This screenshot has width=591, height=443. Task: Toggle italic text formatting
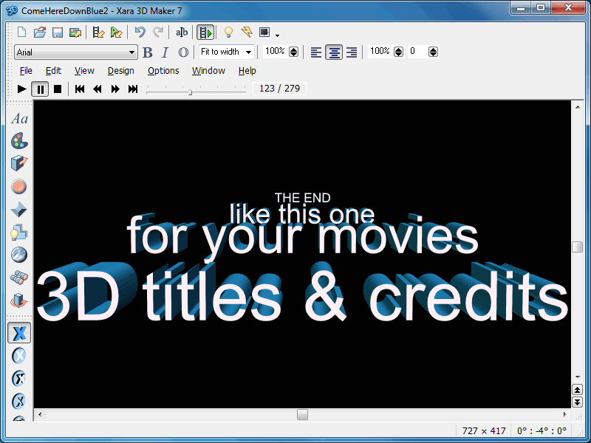[165, 52]
